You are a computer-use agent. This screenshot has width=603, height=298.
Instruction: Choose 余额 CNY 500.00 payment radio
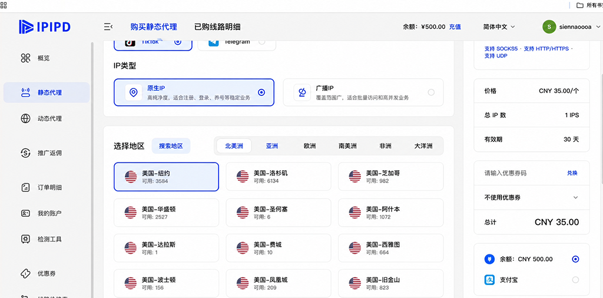tap(575, 259)
